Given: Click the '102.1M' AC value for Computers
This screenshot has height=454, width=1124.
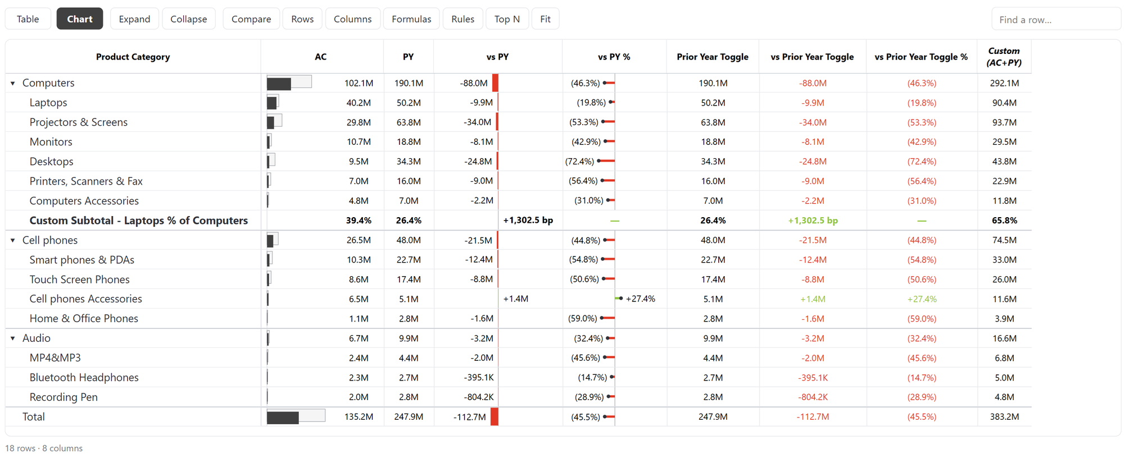Looking at the screenshot, I should [359, 83].
